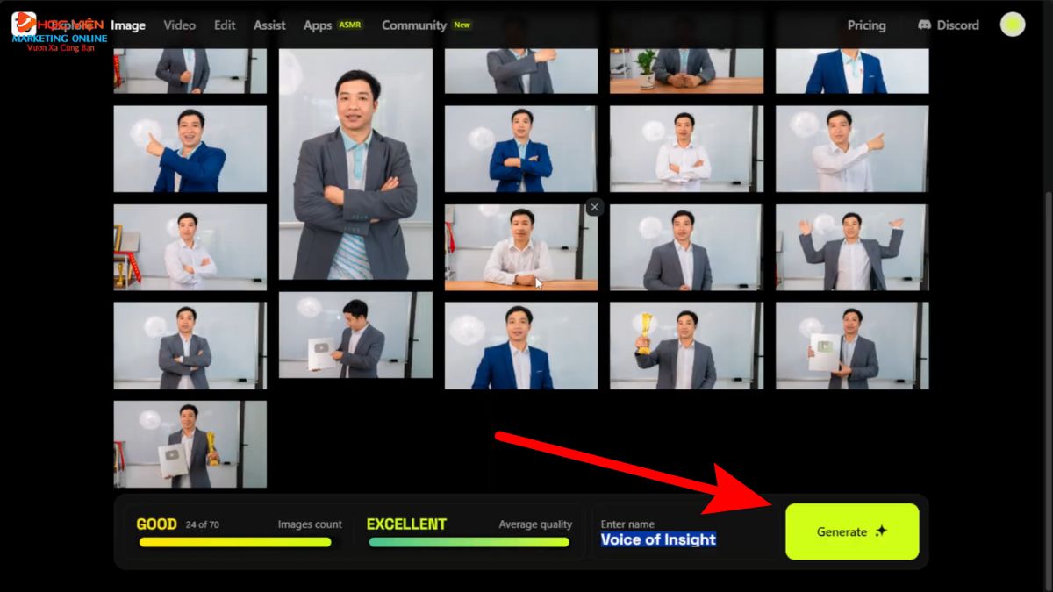
Task: Open the Assist menu item
Action: (269, 25)
